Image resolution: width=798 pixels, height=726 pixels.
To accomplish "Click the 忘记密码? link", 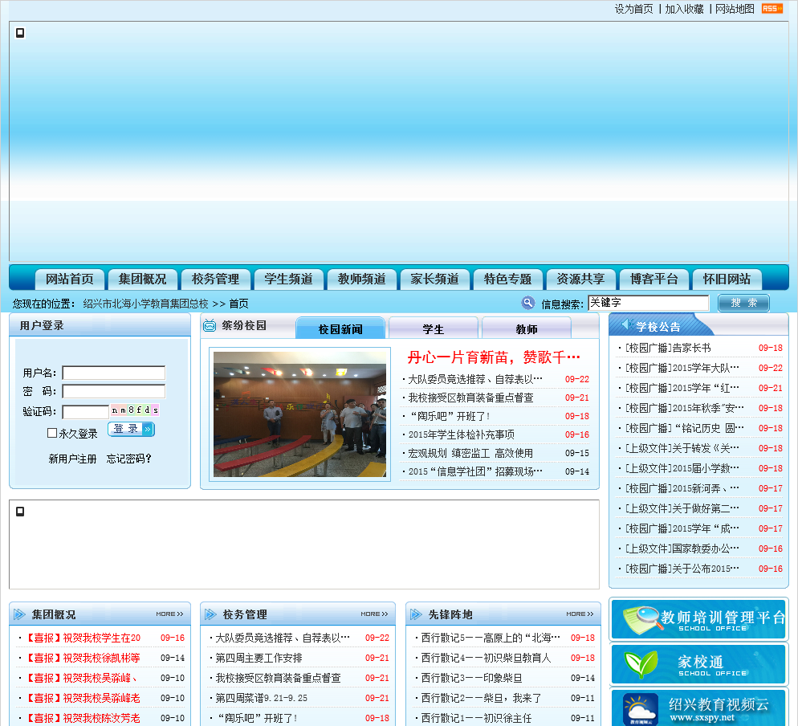I will (128, 459).
